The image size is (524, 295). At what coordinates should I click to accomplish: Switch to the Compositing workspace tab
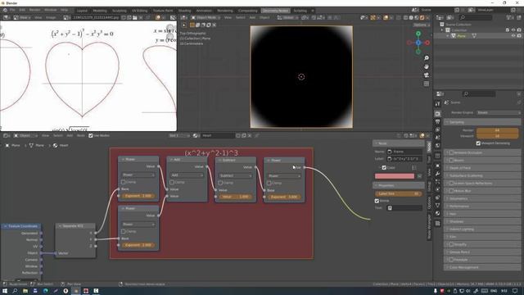247,11
